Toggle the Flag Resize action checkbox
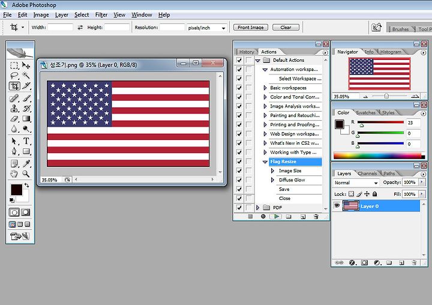The image size is (432, 305). [x=239, y=162]
